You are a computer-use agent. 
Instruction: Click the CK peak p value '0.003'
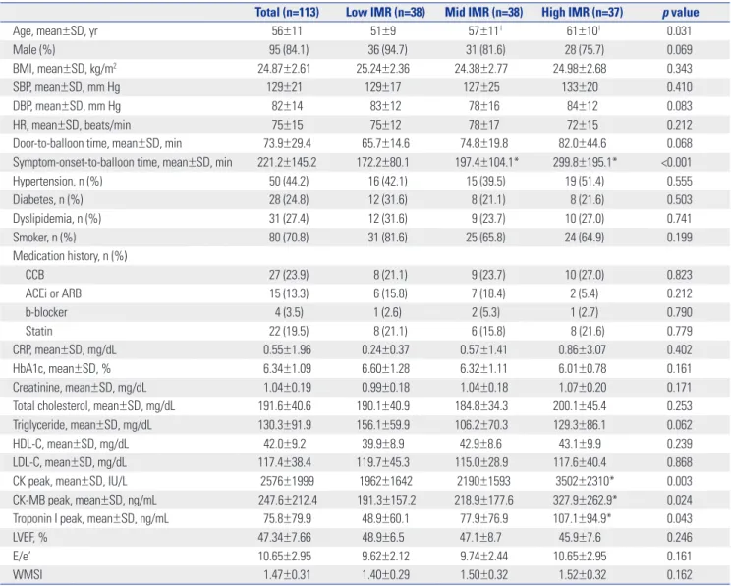[679, 481]
